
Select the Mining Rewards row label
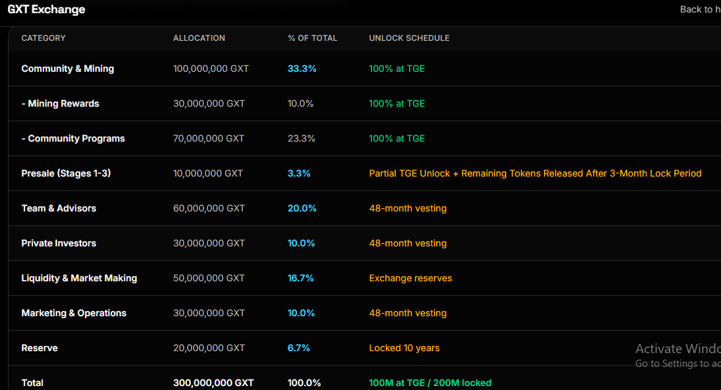click(60, 103)
